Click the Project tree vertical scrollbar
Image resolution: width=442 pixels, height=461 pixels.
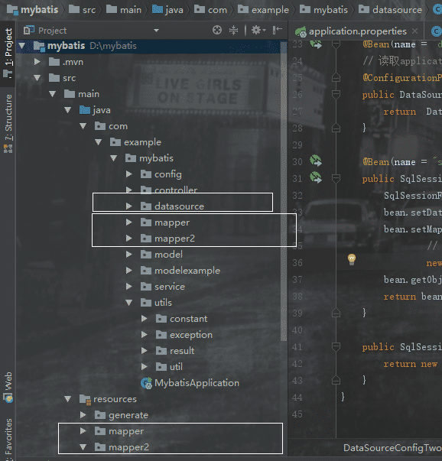coord(284,191)
